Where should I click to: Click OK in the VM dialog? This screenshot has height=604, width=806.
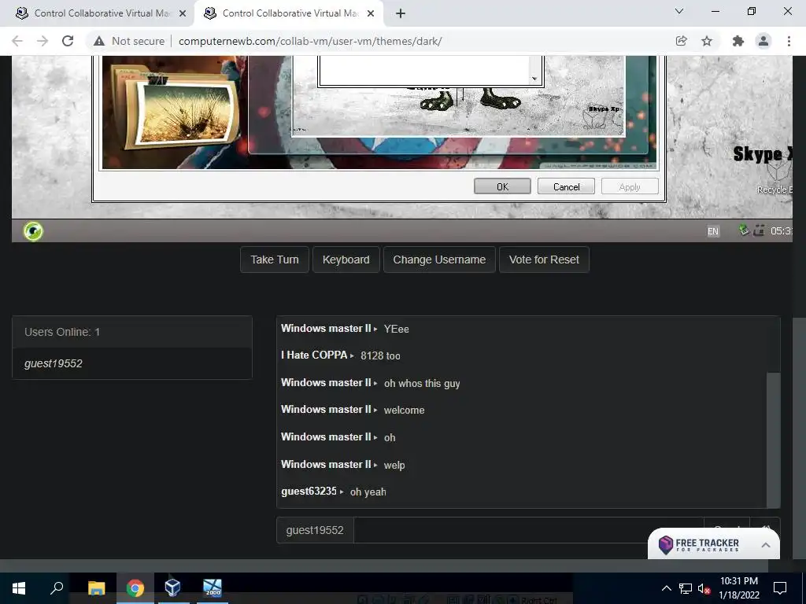(502, 186)
